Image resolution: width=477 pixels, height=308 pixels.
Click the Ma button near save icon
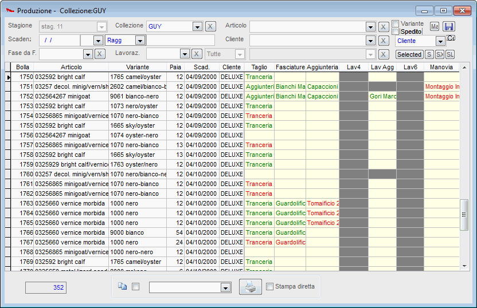(435, 26)
